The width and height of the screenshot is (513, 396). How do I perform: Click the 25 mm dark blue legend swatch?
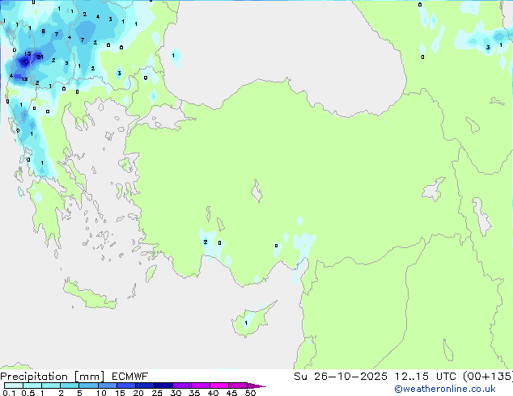point(163,386)
